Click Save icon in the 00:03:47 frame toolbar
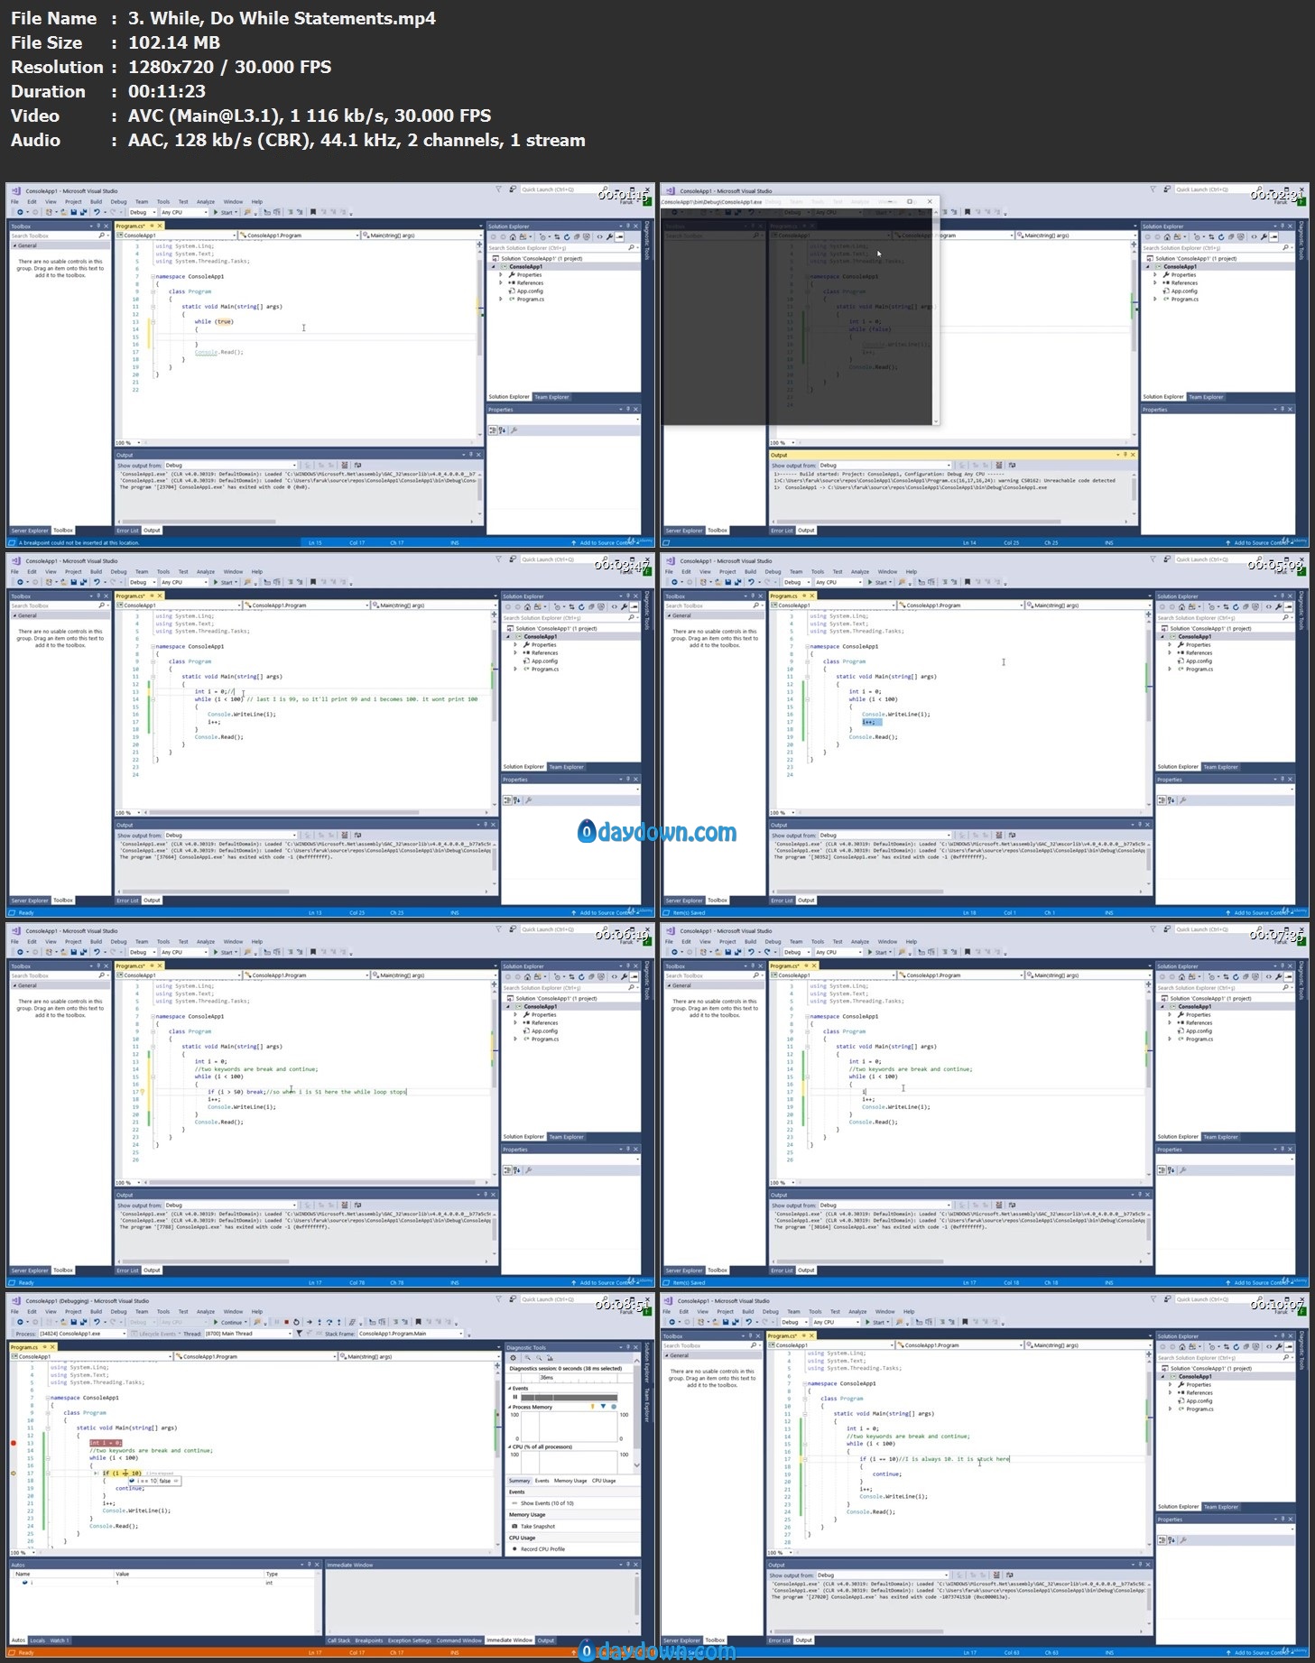This screenshot has width=1315, height=1663. click(x=74, y=582)
